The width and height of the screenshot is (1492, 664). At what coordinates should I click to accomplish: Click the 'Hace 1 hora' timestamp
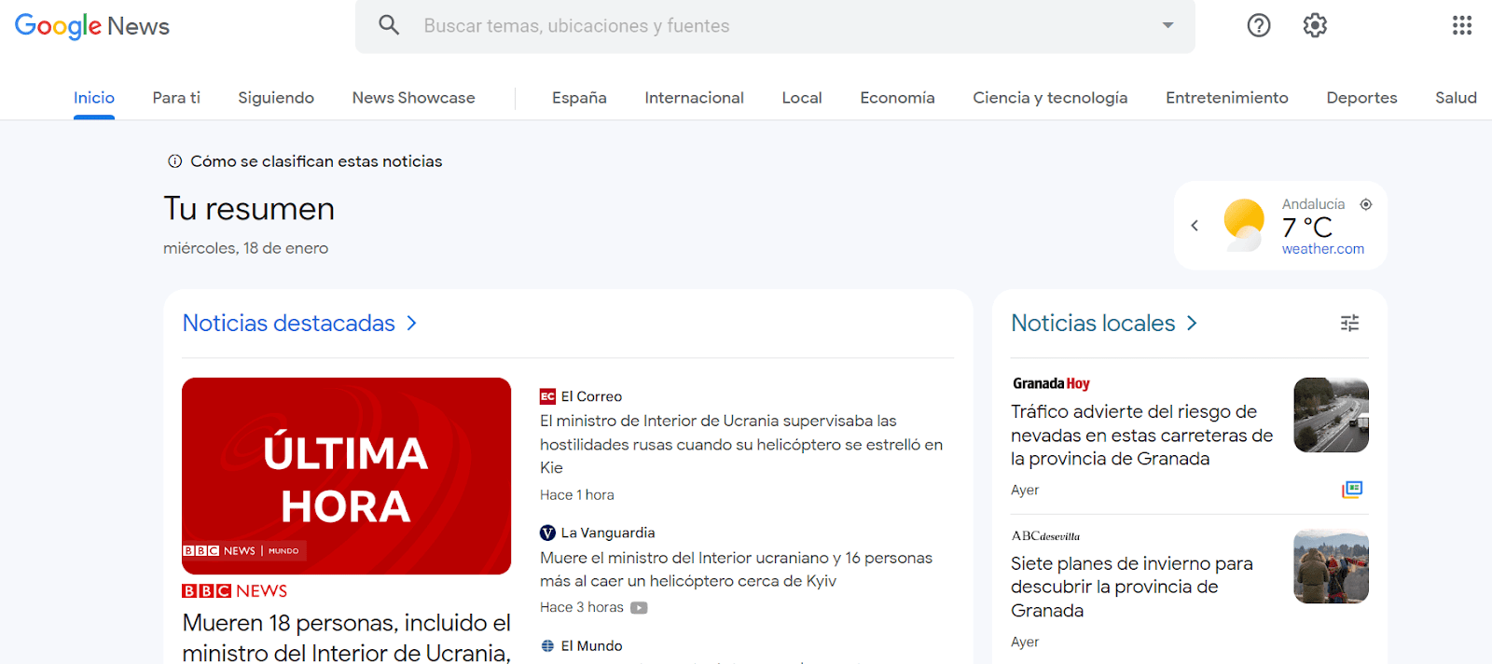[577, 495]
